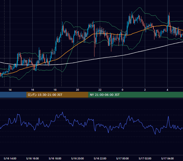
Task: Click the 22 hour label on chart axis
Action: [x=100, y=90]
